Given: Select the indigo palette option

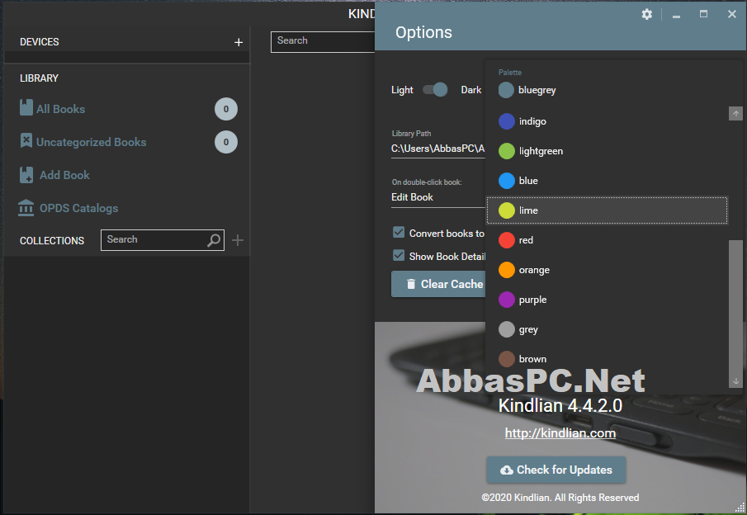Looking at the screenshot, I should point(607,121).
